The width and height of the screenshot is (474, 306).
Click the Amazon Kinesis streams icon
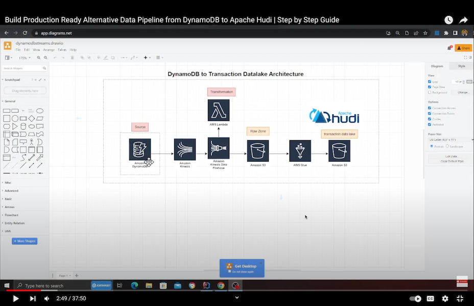coord(184,149)
